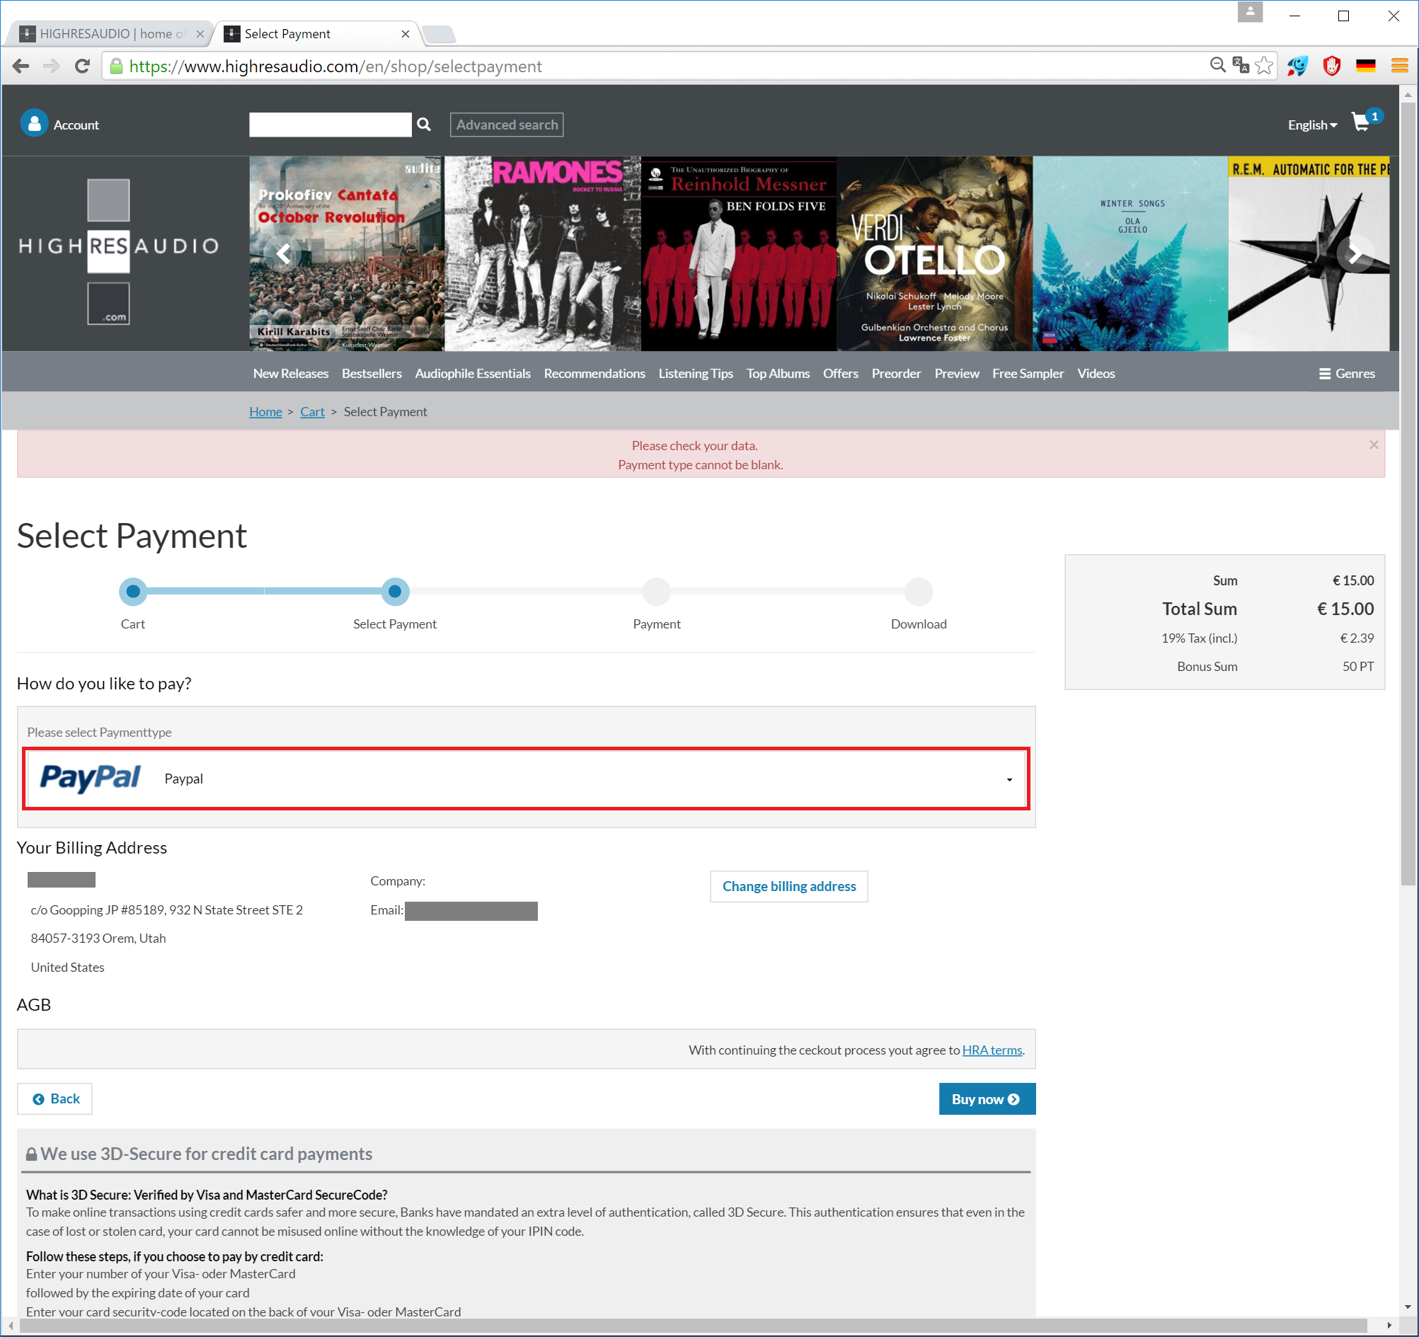1419x1337 pixels.
Task: Open the Chrome menu hamburger icon
Action: click(x=1400, y=66)
